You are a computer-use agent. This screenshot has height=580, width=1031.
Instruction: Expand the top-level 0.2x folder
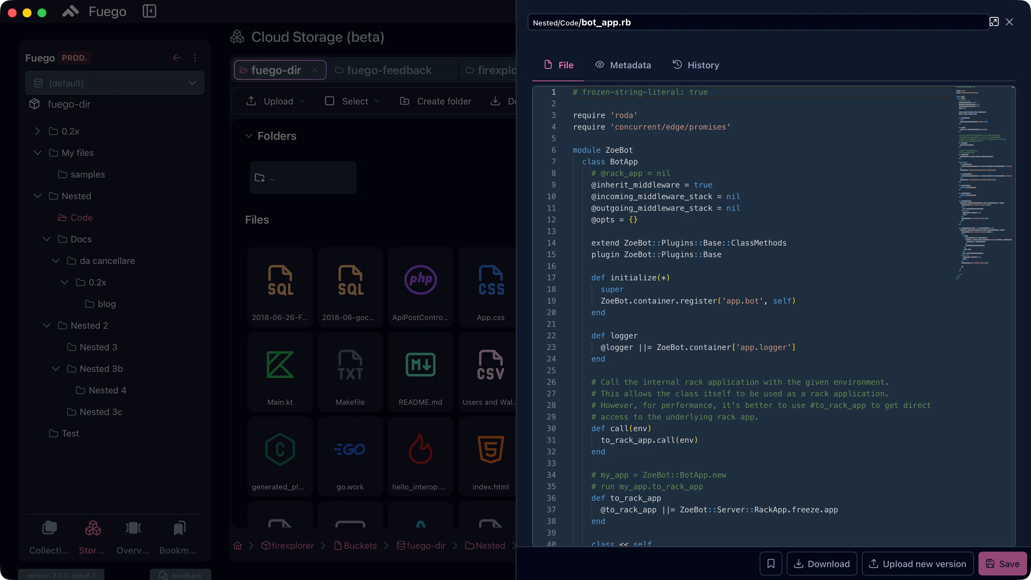click(x=37, y=131)
